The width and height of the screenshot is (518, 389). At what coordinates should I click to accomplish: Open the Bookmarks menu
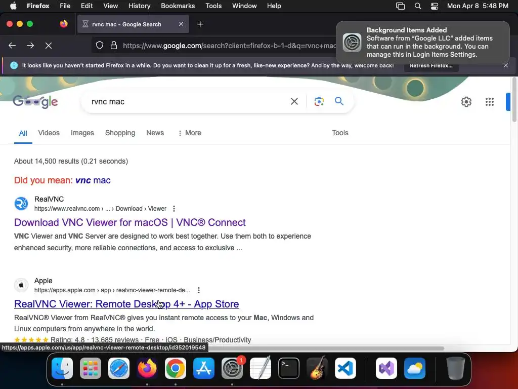(178, 6)
